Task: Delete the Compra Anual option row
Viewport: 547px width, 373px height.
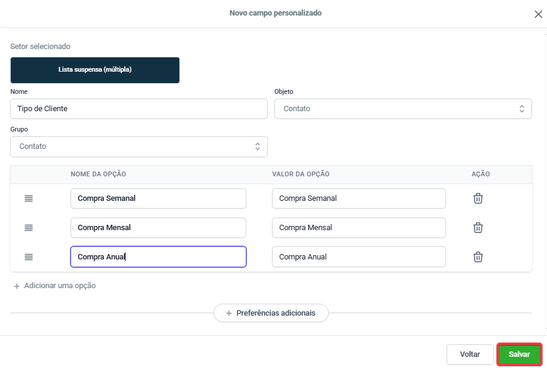Action: (478, 257)
